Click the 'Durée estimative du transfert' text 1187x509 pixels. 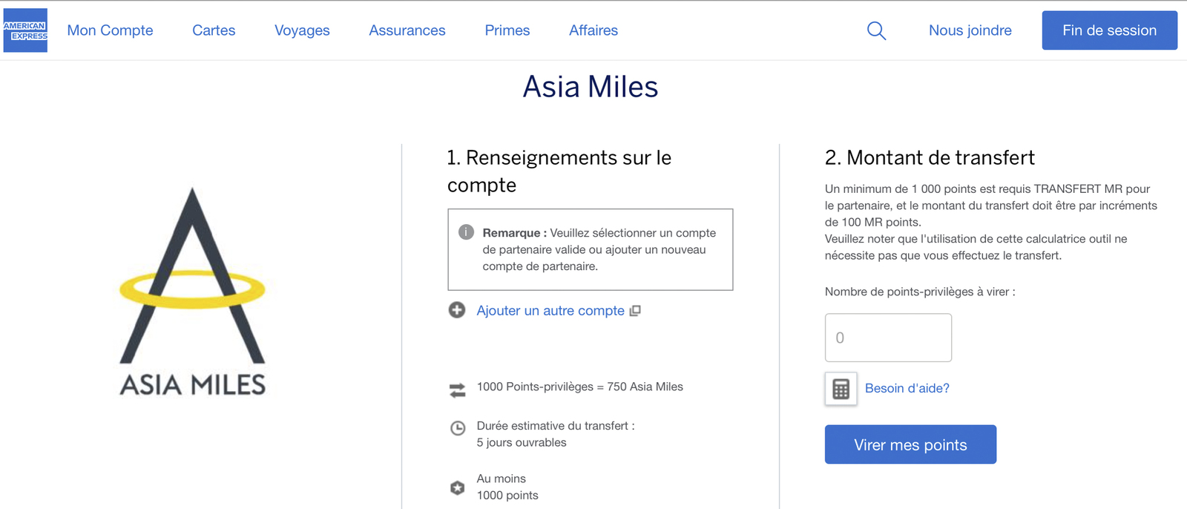pyautogui.click(x=556, y=426)
